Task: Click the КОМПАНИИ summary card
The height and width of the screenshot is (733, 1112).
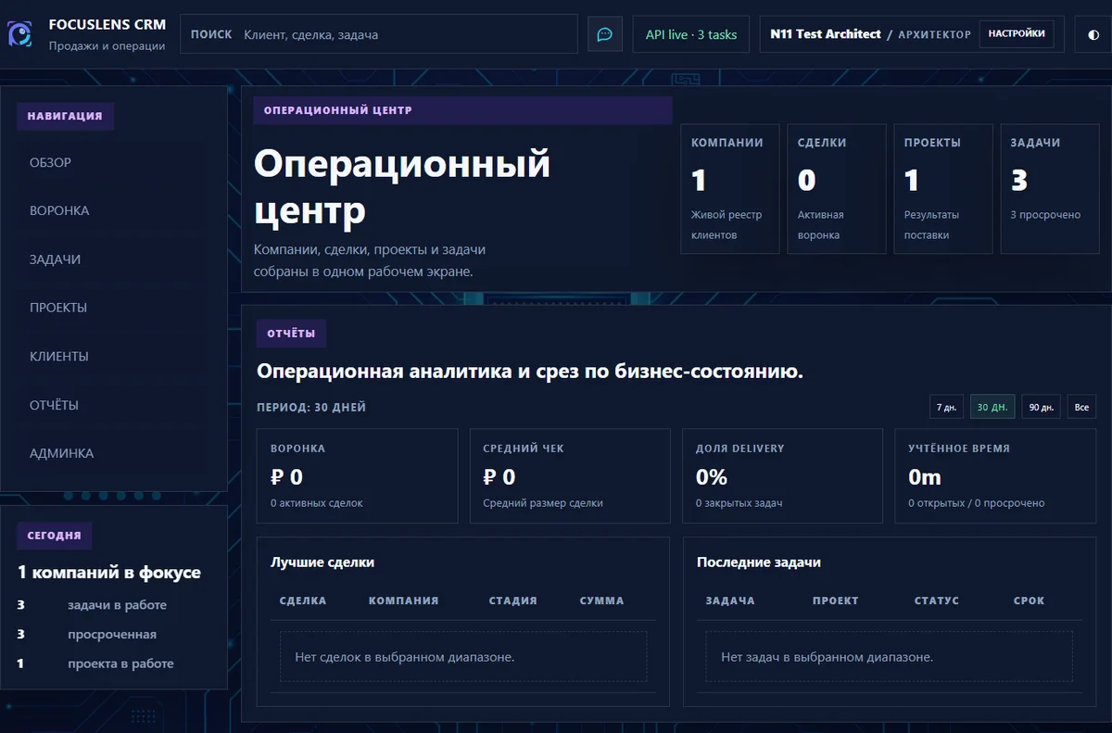Action: [730, 189]
